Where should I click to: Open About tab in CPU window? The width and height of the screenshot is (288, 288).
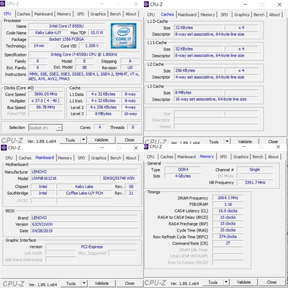coord(131,14)
